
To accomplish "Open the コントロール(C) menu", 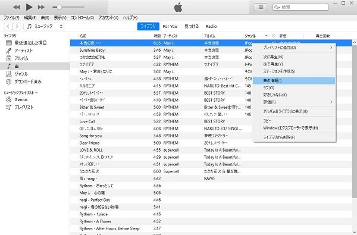I will coord(82,17).
